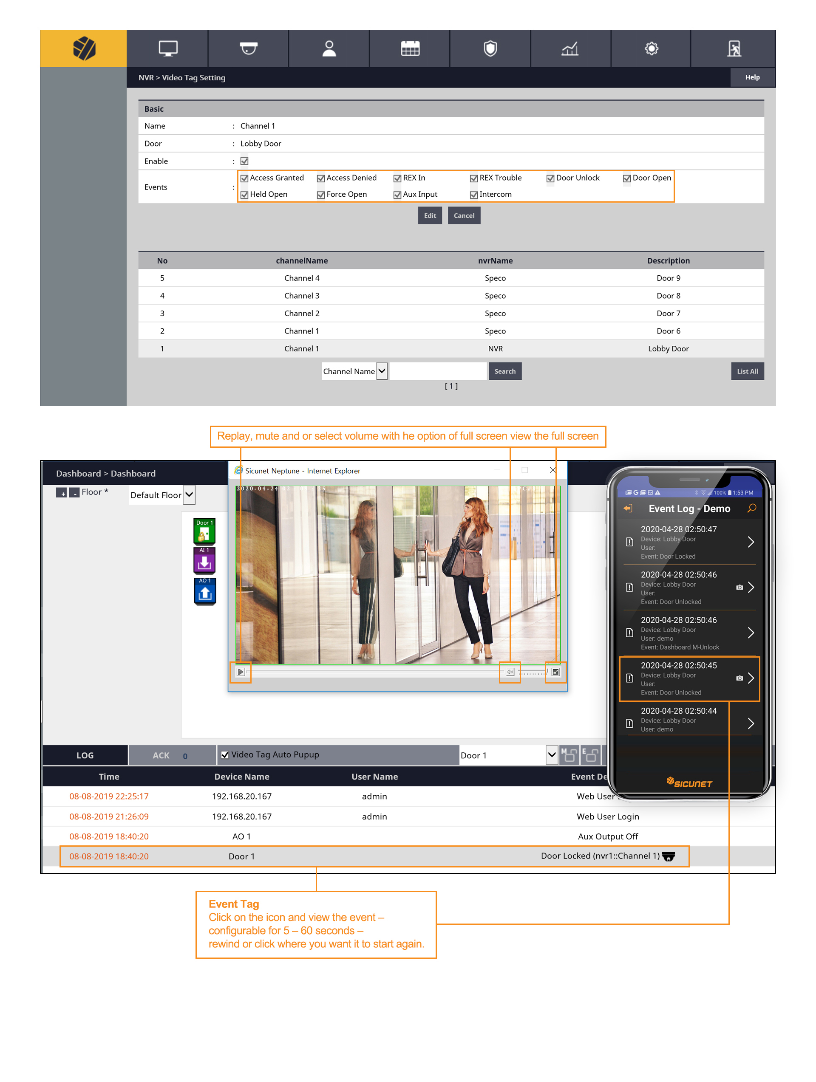The width and height of the screenshot is (816, 1082).
Task: Click the E unlock icon beside Door 1 dropdown
Action: click(590, 755)
